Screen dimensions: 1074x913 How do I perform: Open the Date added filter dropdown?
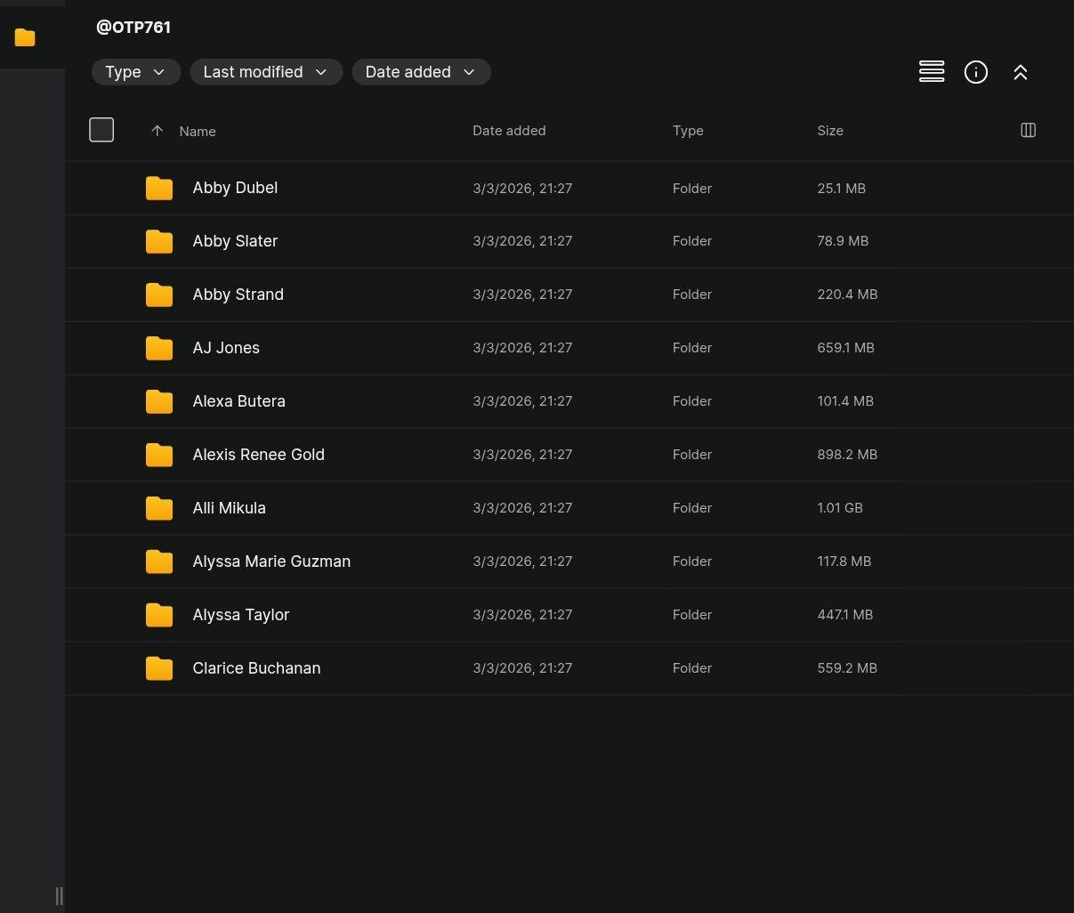(x=421, y=72)
